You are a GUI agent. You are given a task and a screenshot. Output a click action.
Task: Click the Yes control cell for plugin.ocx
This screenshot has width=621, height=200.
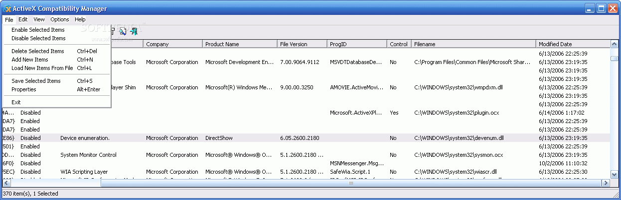pos(394,113)
